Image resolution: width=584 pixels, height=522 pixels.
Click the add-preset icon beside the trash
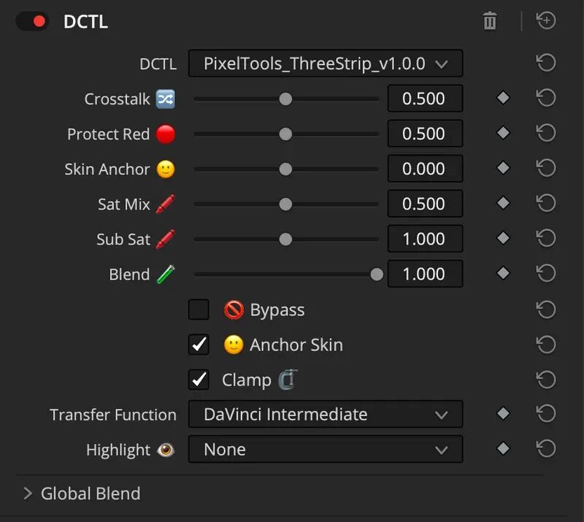click(x=546, y=20)
